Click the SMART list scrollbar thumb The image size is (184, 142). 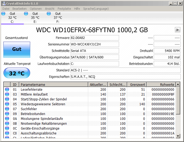(x=178, y=100)
